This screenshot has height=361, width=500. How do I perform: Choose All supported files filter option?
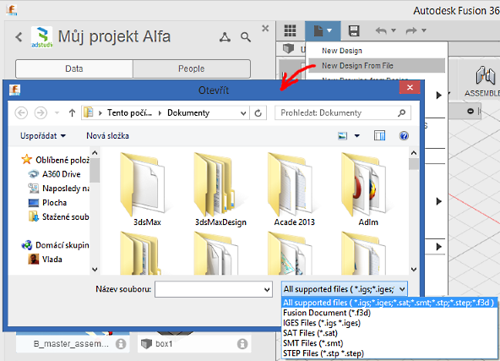389,303
